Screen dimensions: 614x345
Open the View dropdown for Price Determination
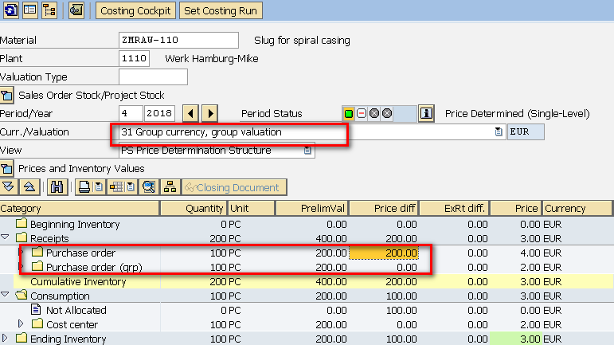tap(307, 150)
